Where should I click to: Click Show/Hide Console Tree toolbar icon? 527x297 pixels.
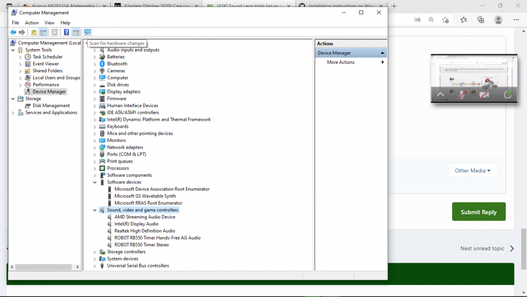click(43, 32)
